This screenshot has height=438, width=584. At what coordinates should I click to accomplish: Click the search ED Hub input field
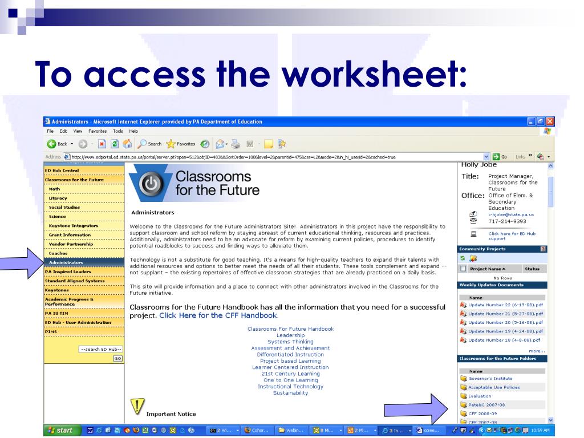pos(100,349)
